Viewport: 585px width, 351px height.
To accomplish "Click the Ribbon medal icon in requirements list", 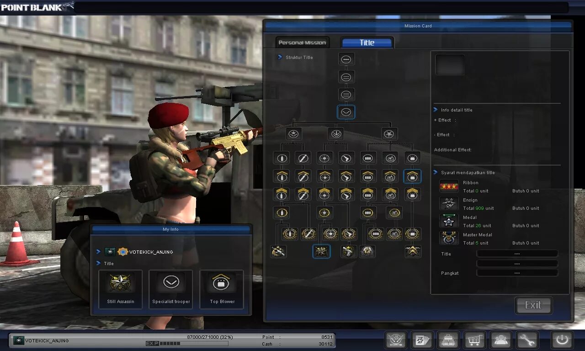I will 448,186.
